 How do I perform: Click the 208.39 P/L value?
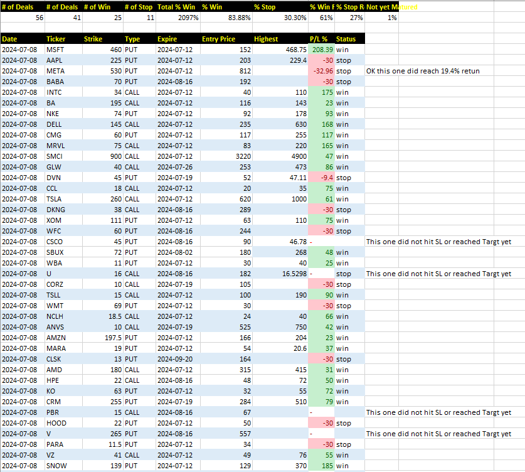coord(321,50)
